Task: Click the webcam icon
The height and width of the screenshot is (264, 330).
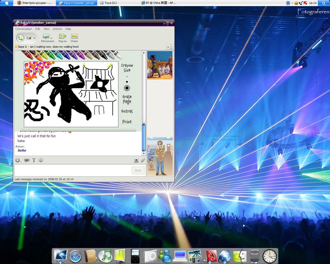Action: (x=136, y=160)
